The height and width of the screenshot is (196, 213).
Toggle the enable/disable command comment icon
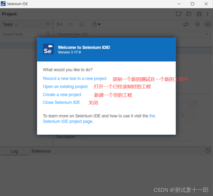click(182, 104)
